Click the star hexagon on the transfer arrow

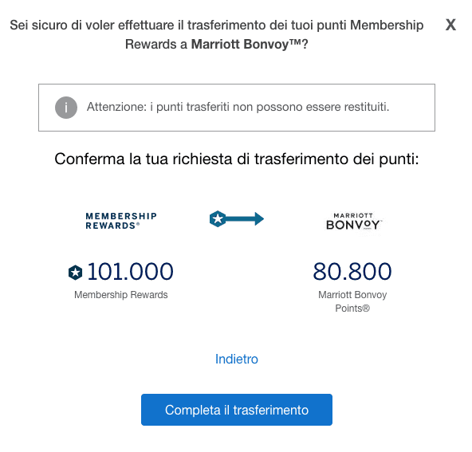[218, 218]
